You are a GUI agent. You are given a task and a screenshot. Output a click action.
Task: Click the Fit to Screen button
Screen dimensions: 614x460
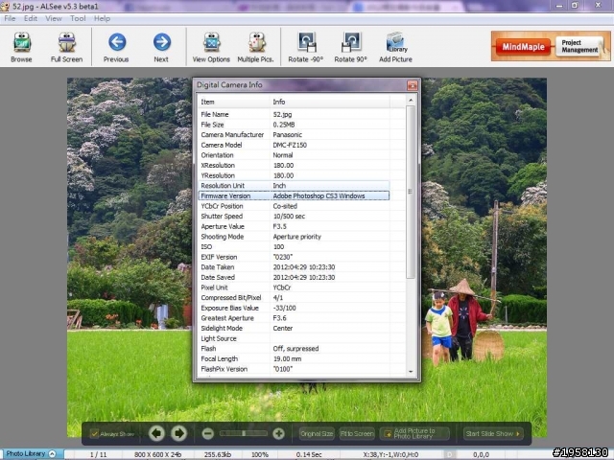(x=357, y=433)
